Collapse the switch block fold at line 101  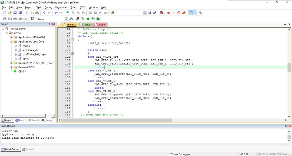pyautogui.click(x=72, y=53)
